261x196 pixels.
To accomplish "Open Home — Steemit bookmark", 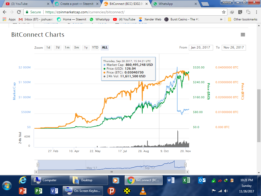I will coord(72,19).
